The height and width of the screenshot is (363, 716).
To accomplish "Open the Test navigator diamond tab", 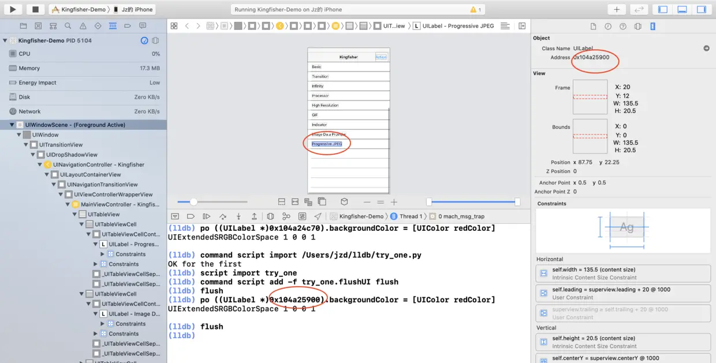I will pyautogui.click(x=98, y=26).
